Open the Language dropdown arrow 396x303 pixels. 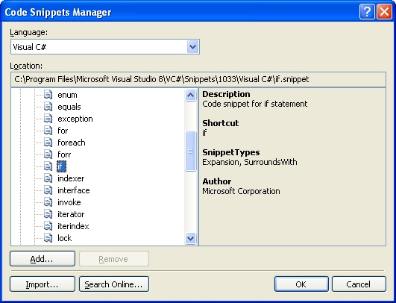coord(192,47)
